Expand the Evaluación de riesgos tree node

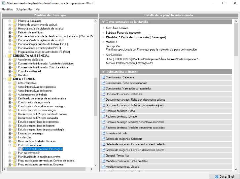10,134
